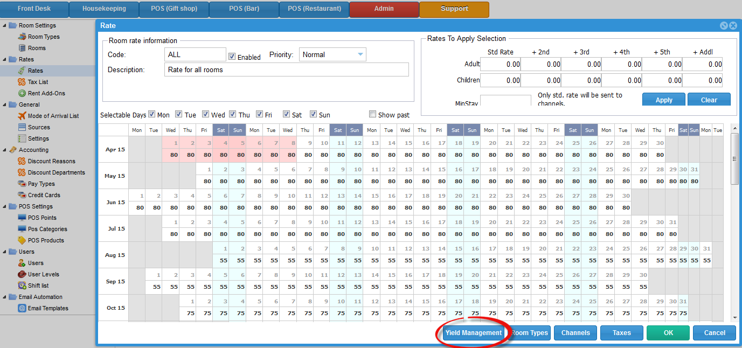Uncheck the Enabled checkbox

click(x=232, y=57)
